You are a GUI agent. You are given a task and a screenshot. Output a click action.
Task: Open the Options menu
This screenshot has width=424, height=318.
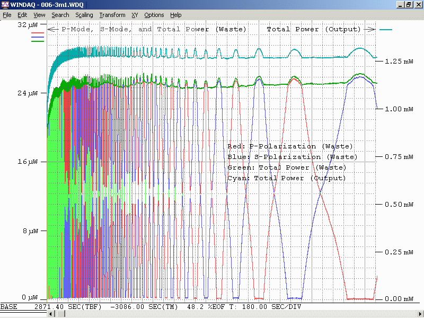(x=154, y=15)
